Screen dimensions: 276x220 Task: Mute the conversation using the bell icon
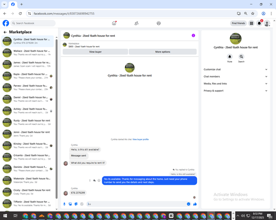230,57
